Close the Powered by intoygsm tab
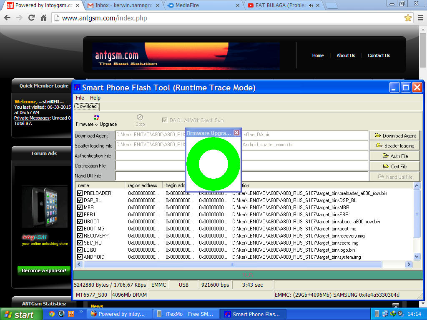427x320 pixels. pyautogui.click(x=78, y=5)
